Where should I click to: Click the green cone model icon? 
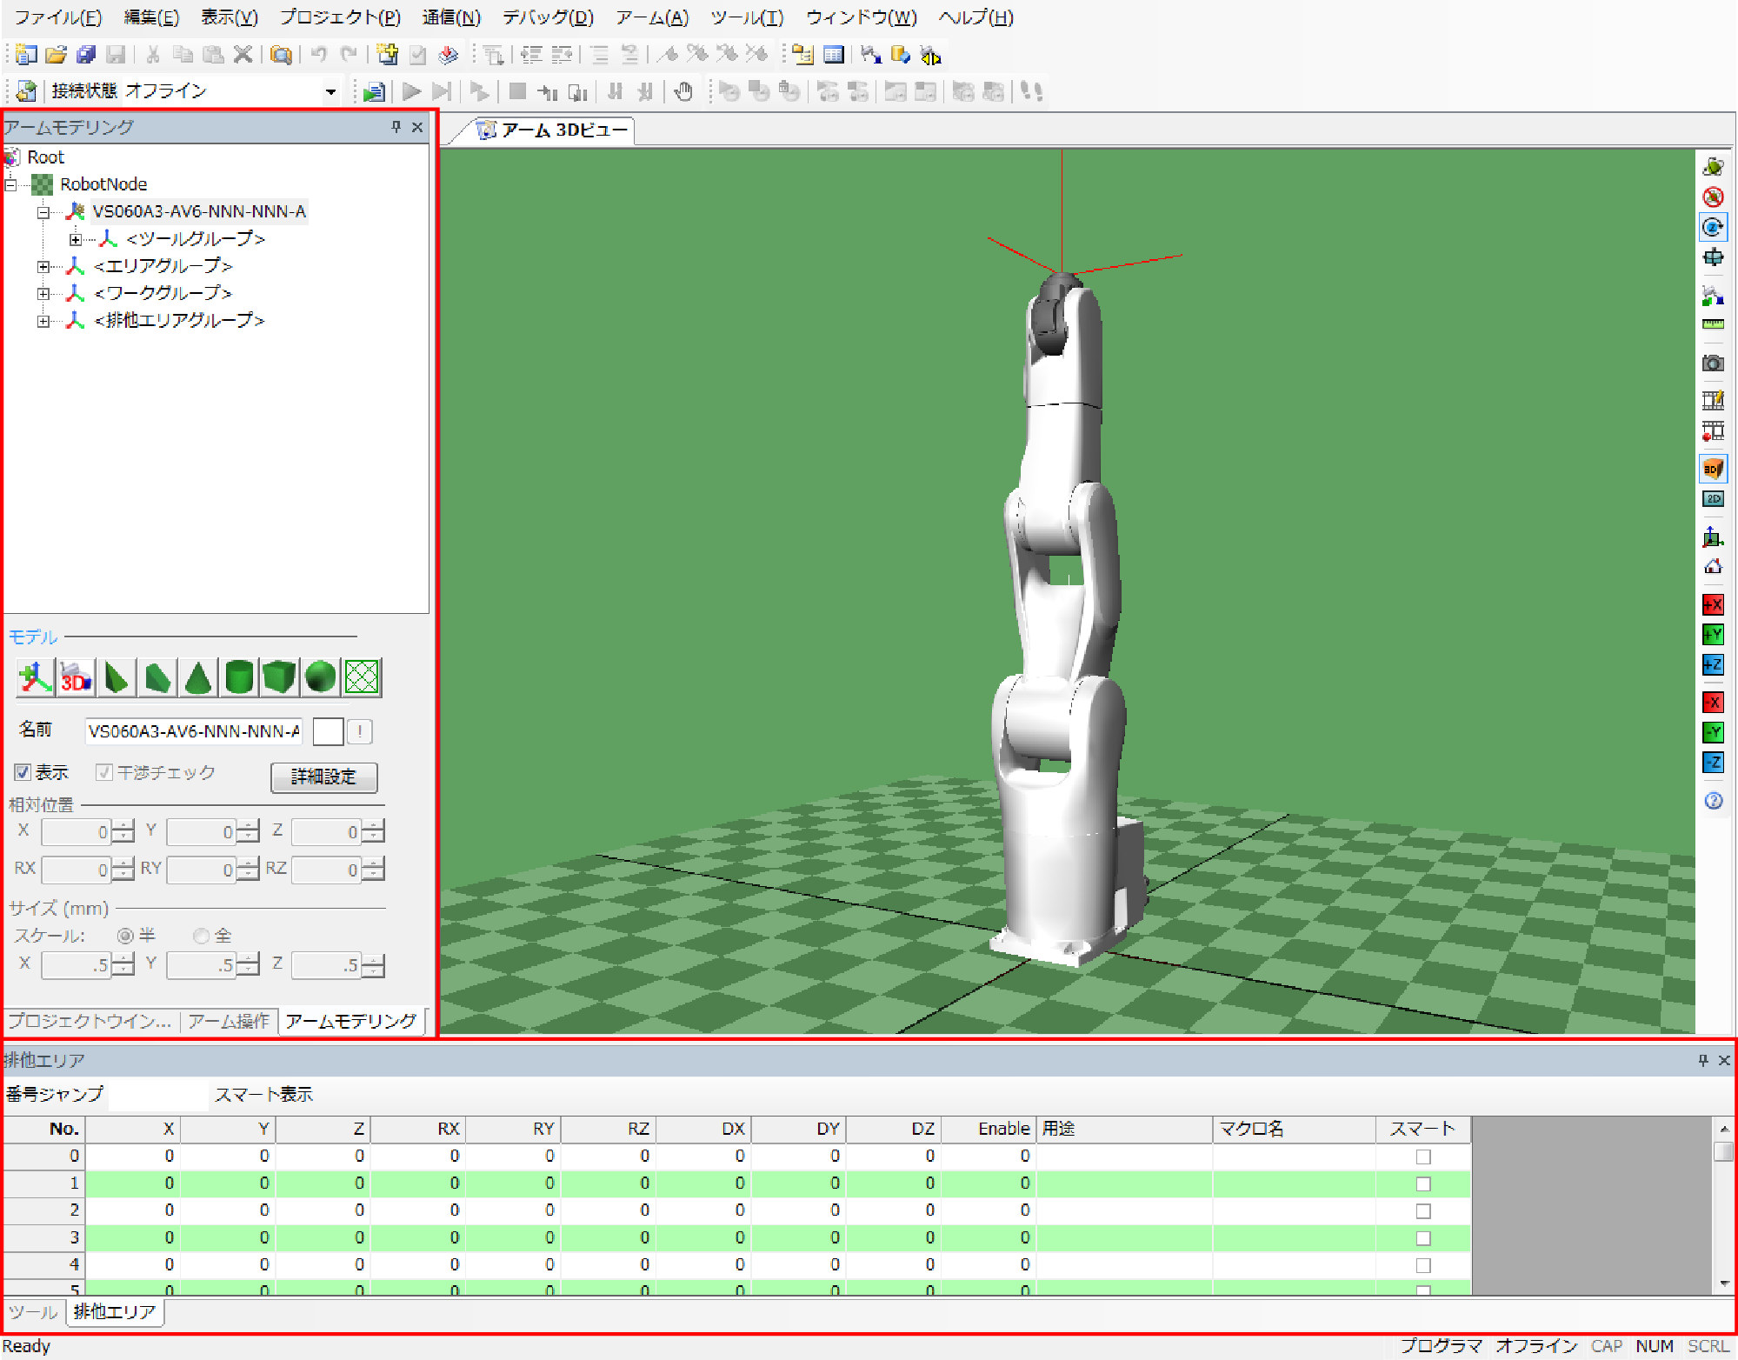[x=198, y=677]
